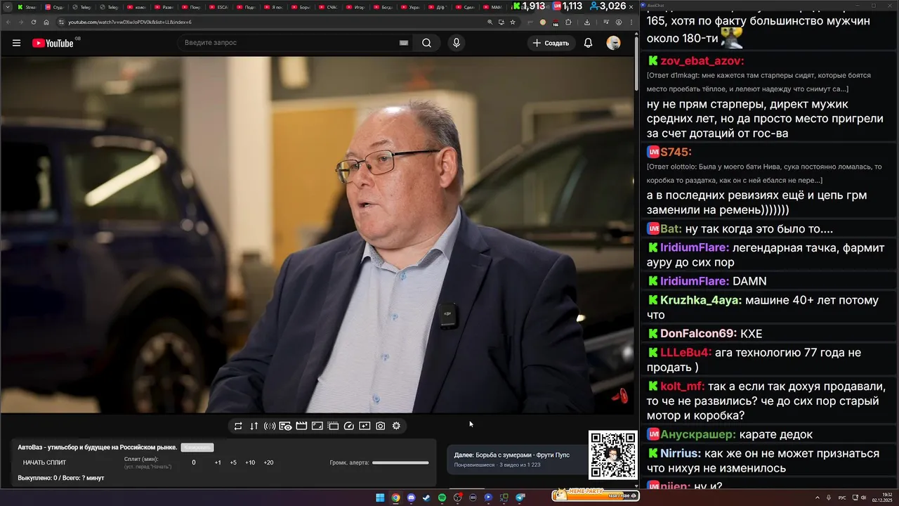Click the YouTube search magnifier button
899x506 pixels.
(x=426, y=43)
